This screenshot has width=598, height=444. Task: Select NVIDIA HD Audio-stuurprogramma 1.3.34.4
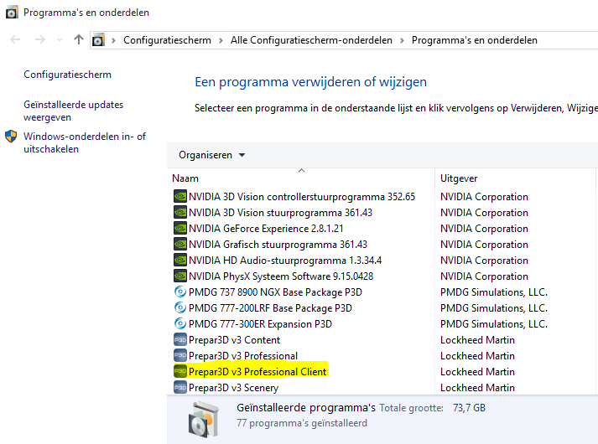point(285,261)
